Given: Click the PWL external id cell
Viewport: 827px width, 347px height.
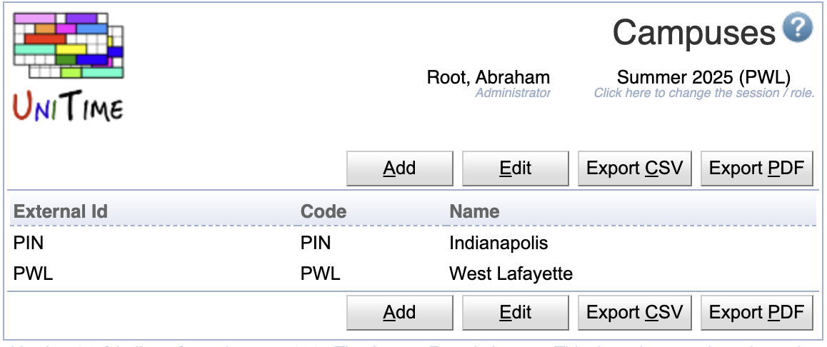Looking at the screenshot, I should [x=34, y=273].
